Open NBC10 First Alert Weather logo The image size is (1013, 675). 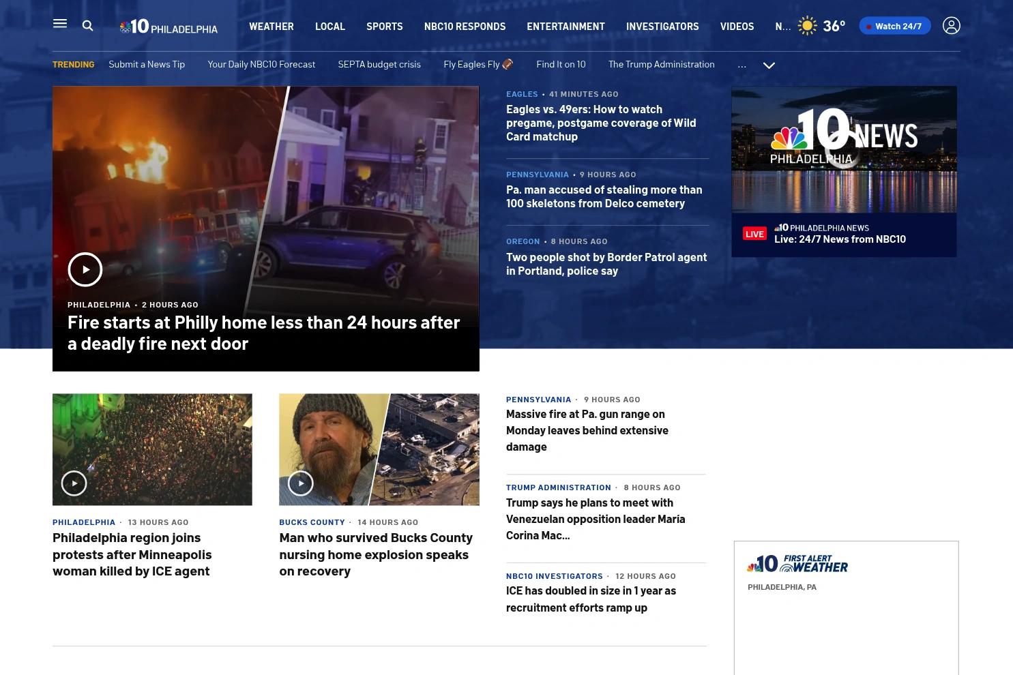(x=797, y=563)
